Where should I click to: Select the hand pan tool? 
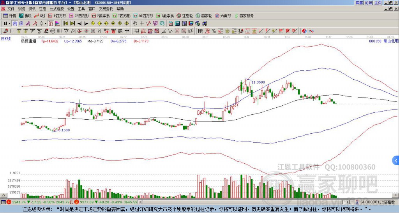(135, 24)
